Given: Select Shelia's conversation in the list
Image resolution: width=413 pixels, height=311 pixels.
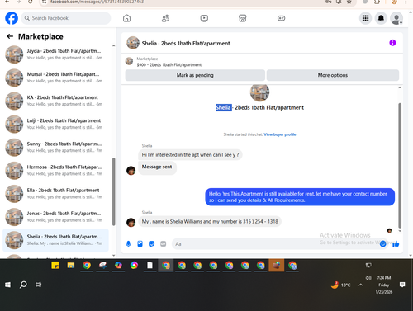Looking at the screenshot, I should point(55,240).
